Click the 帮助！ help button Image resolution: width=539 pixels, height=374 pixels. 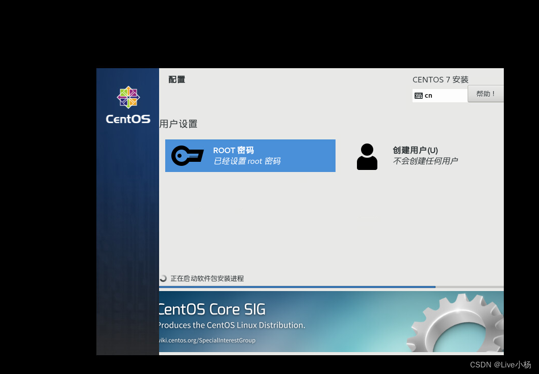485,94
